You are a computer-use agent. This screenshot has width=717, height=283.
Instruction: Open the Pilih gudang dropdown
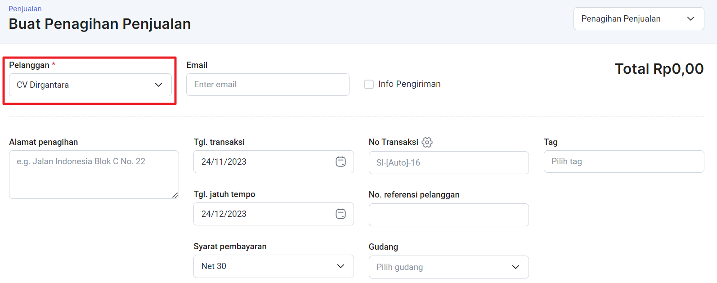pyautogui.click(x=441, y=267)
